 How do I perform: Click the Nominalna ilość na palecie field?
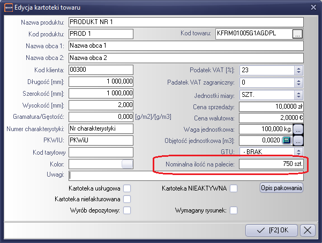click(x=271, y=164)
